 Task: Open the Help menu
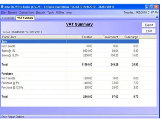[x=69, y=13]
